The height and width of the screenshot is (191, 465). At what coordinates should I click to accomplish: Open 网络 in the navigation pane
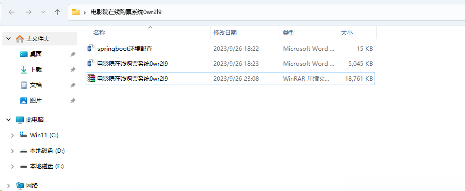pyautogui.click(x=32, y=186)
